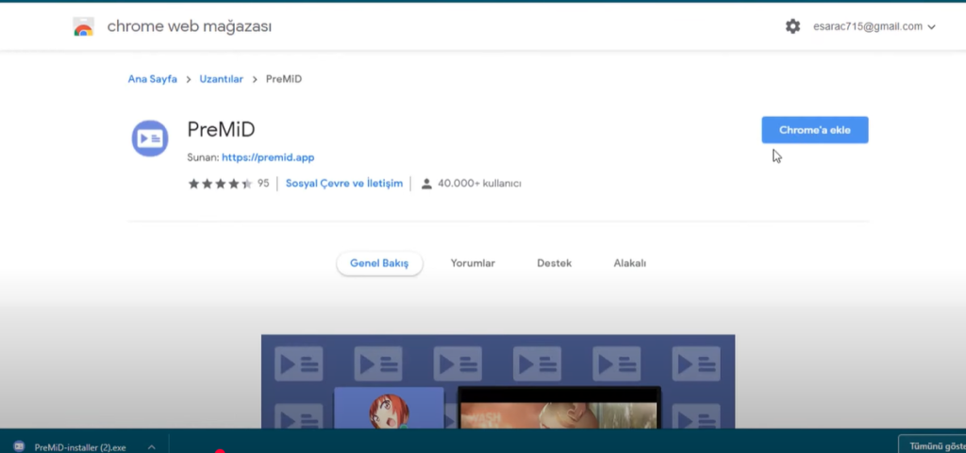Click the 40.000+ kullanıcı text

[x=479, y=183]
